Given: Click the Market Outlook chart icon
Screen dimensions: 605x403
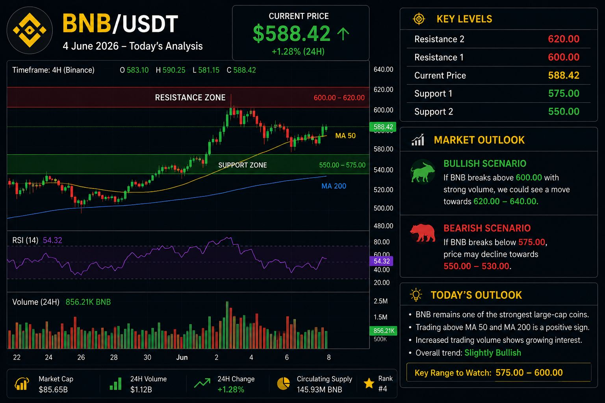Looking at the screenshot, I should point(418,140).
